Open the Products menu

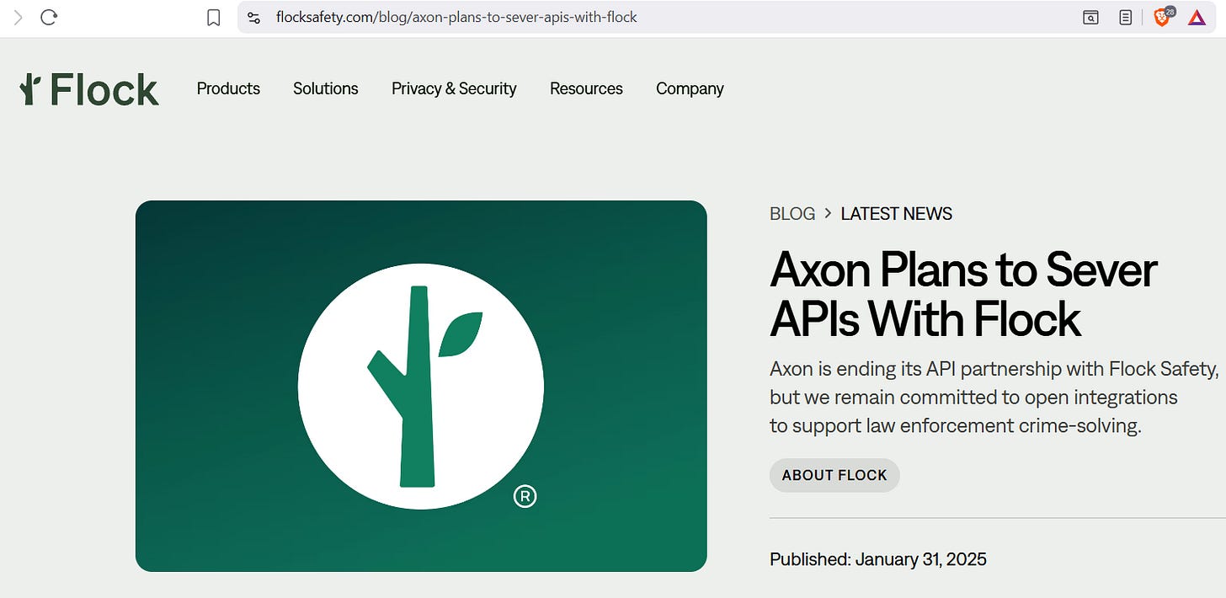[228, 88]
